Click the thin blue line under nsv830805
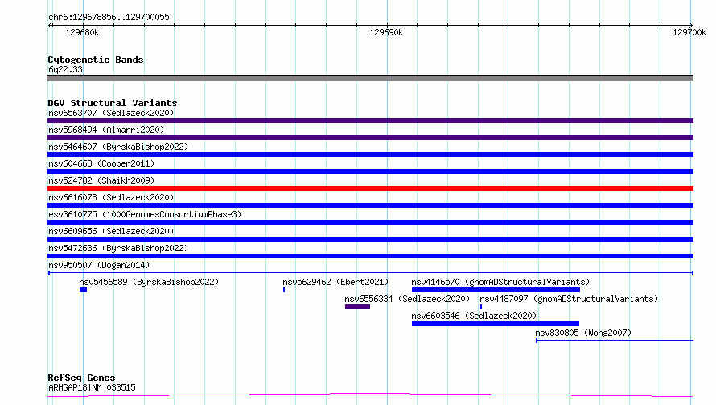Viewport: 716px width, 405px height. (615, 340)
